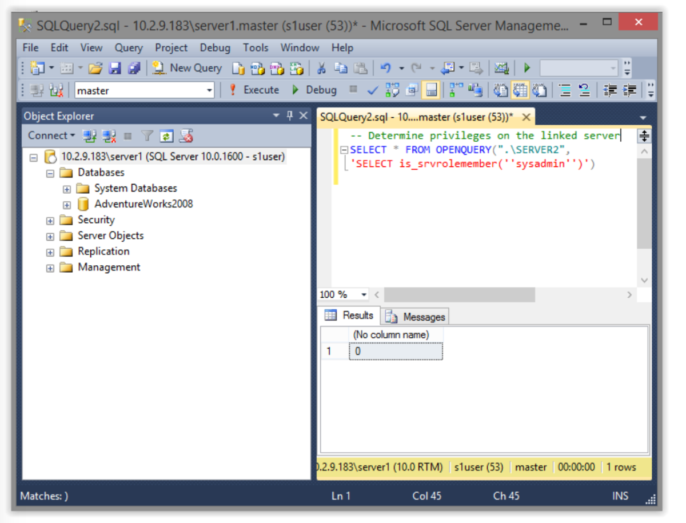Open an Analysis Services MDX Query
Image resolution: width=686 pixels, height=523 pixels.
point(257,69)
